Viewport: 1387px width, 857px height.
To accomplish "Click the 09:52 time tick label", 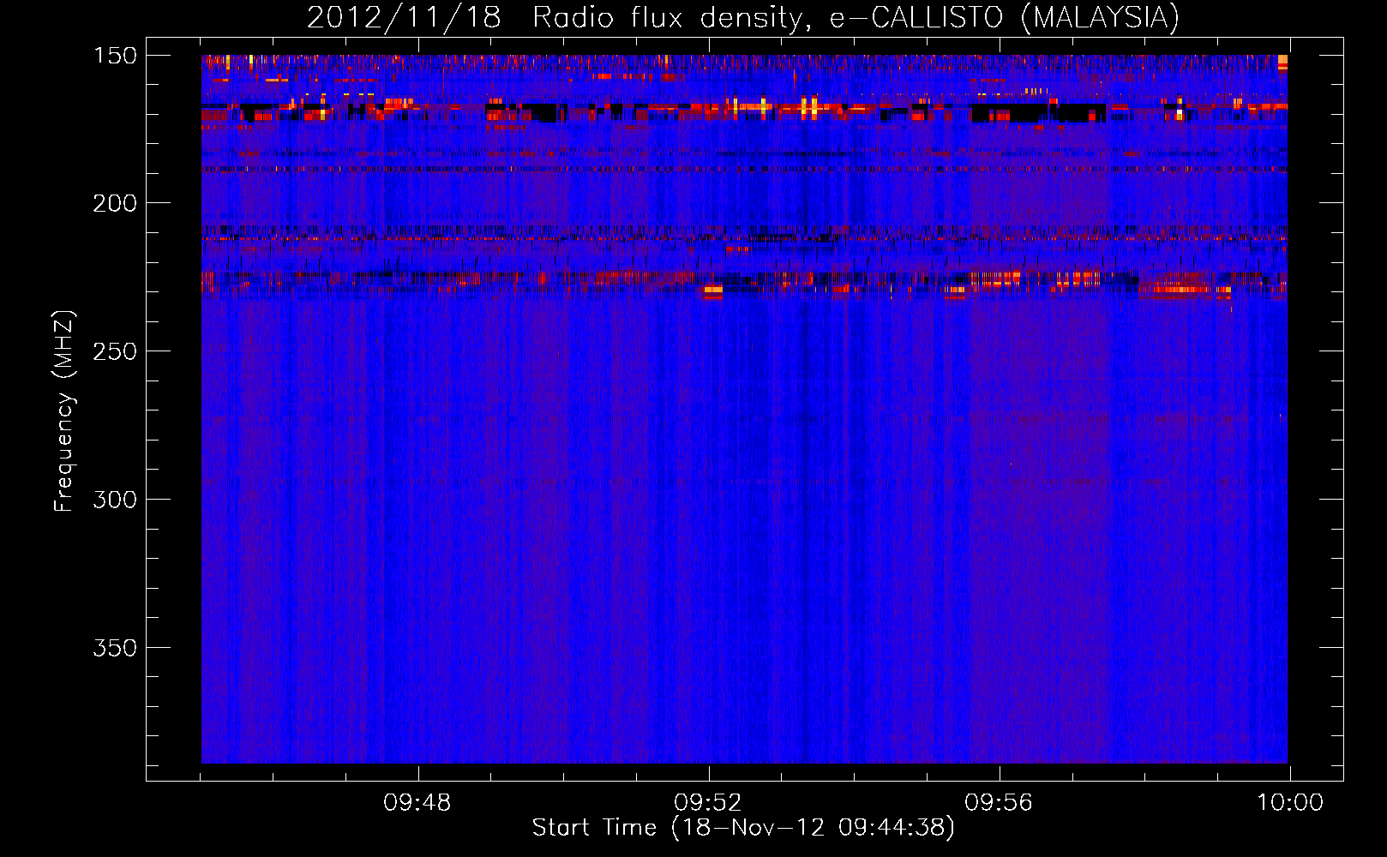I will pos(708,803).
